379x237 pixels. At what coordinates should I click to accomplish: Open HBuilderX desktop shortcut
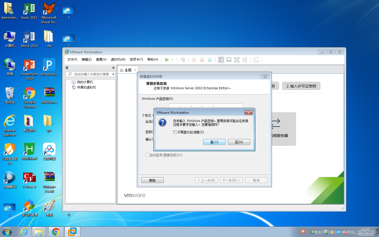pyautogui.click(x=29, y=152)
